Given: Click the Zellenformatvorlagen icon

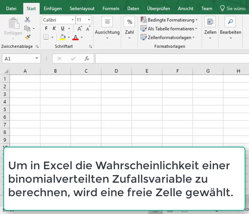Looking at the screenshot, I should (143, 37).
